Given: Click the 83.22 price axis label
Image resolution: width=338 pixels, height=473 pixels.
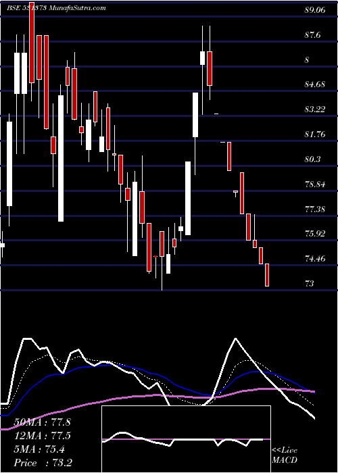Looking at the screenshot, I should 315,109.
